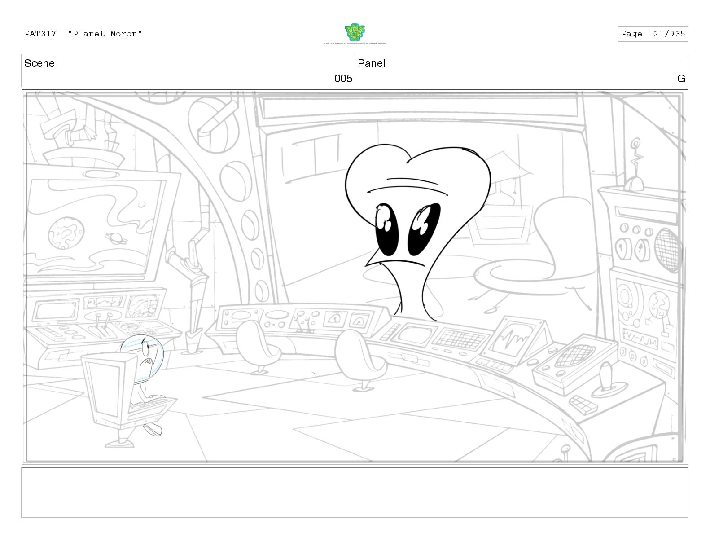Click the 'Panel' header label
The width and height of the screenshot is (710, 550).
click(x=372, y=63)
